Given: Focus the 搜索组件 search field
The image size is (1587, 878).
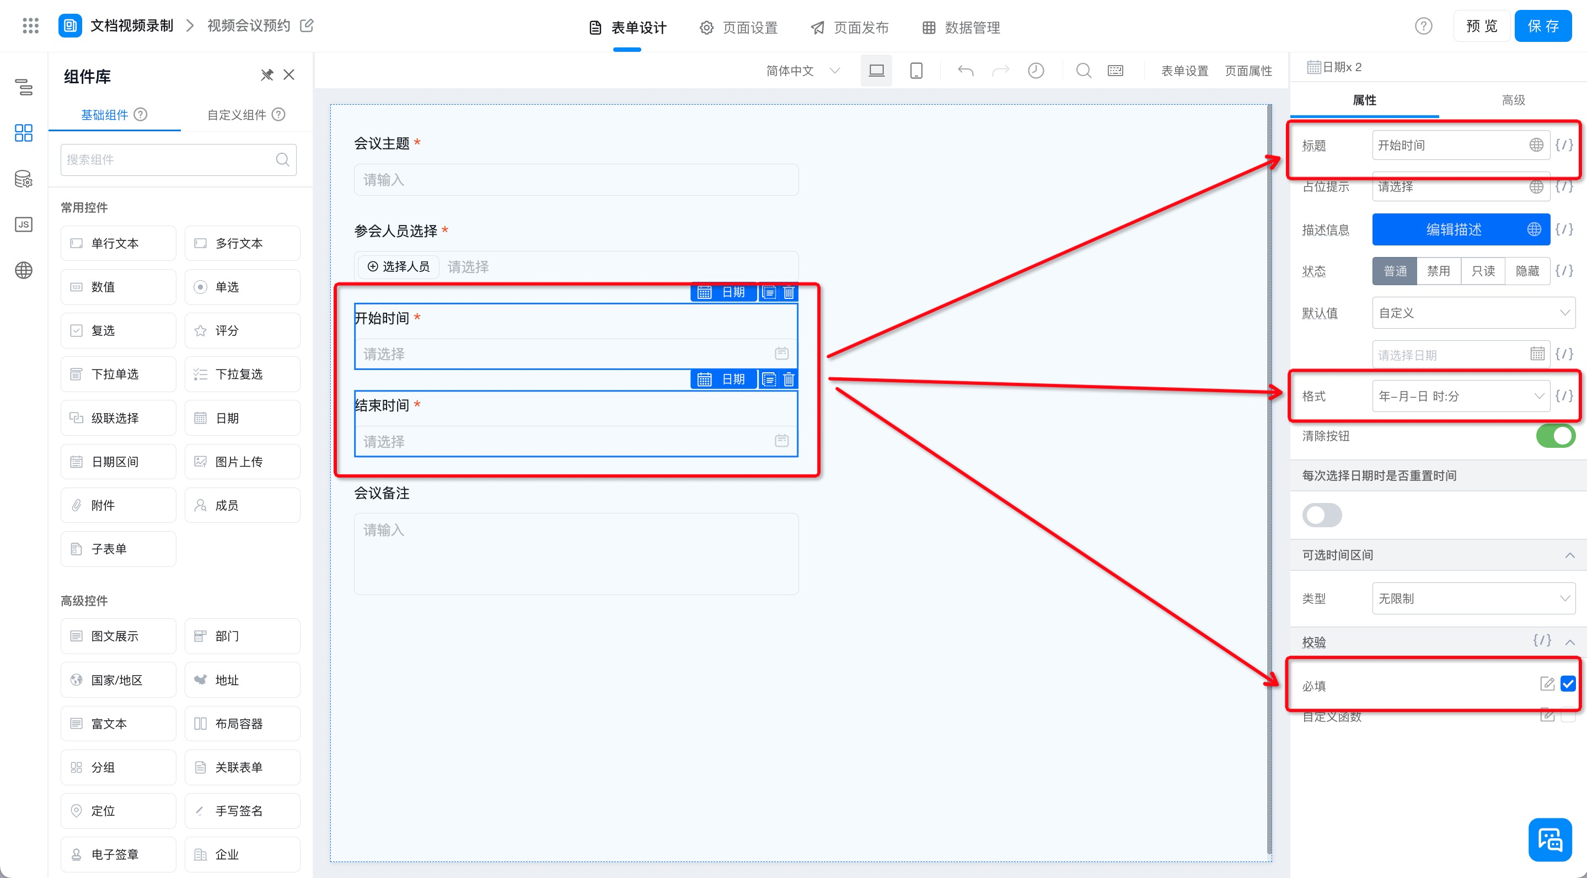Looking at the screenshot, I should tap(178, 159).
